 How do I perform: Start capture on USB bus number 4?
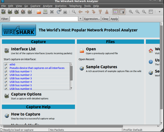click(21, 82)
